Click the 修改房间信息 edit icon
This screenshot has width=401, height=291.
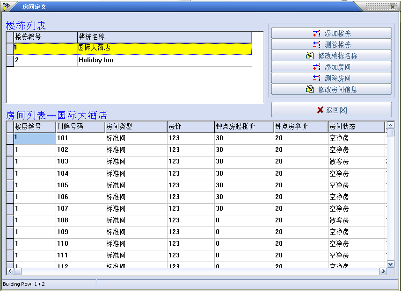click(x=310, y=89)
